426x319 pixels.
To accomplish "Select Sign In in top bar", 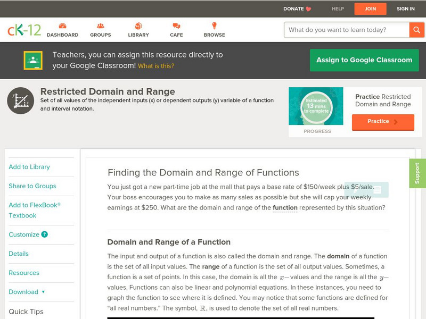I will pos(405,9).
